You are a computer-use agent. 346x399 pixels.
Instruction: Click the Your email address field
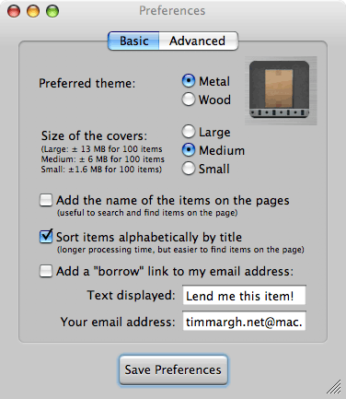coord(244,321)
